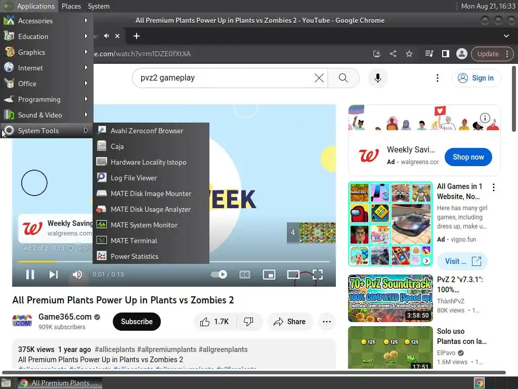Open the System Tools category
518x389 pixels.
click(x=47, y=131)
